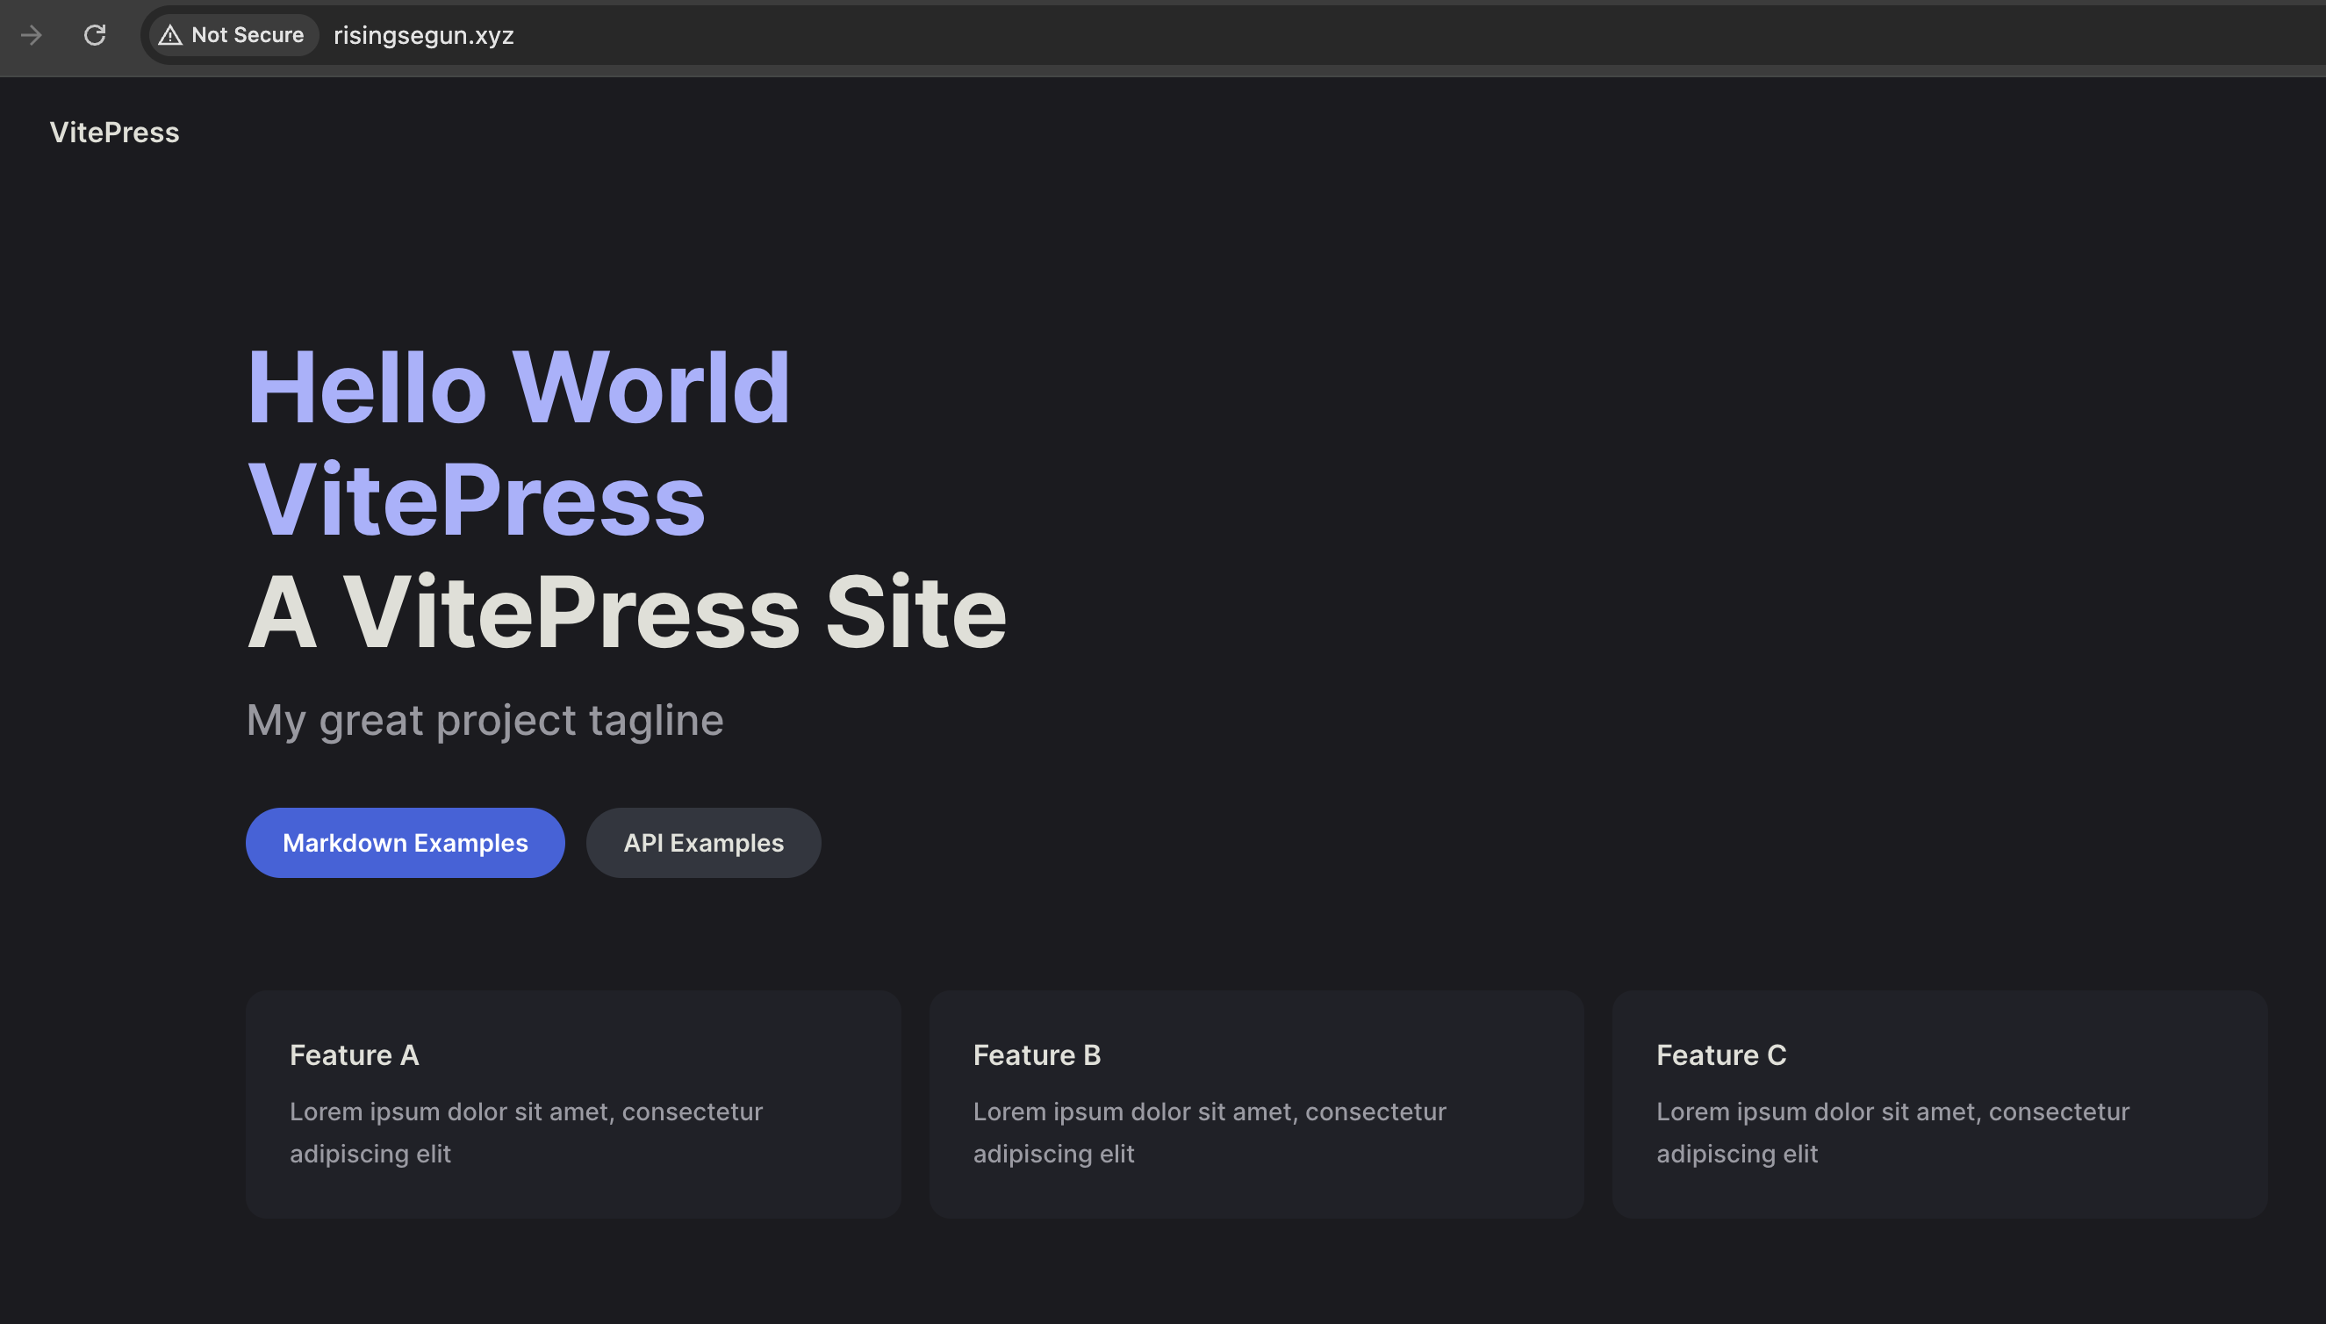Click the risingsegun.xyz URL text
The height and width of the screenshot is (1324, 2326).
(x=424, y=35)
